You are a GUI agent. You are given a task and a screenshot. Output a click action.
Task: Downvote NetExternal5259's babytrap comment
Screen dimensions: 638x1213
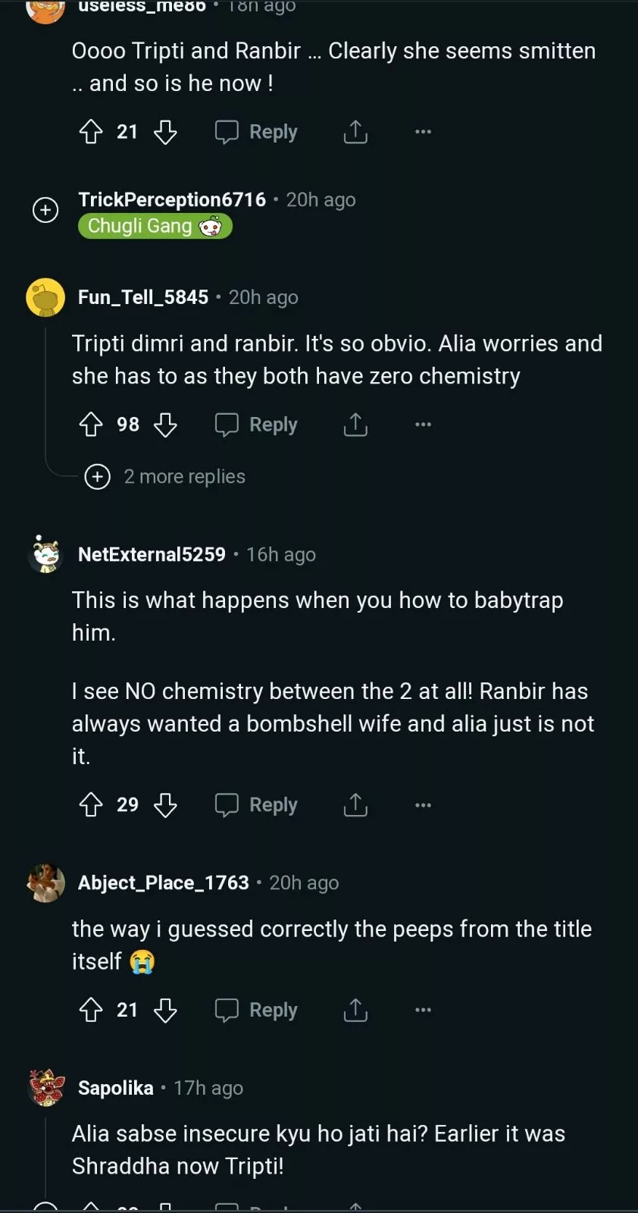[x=165, y=805]
